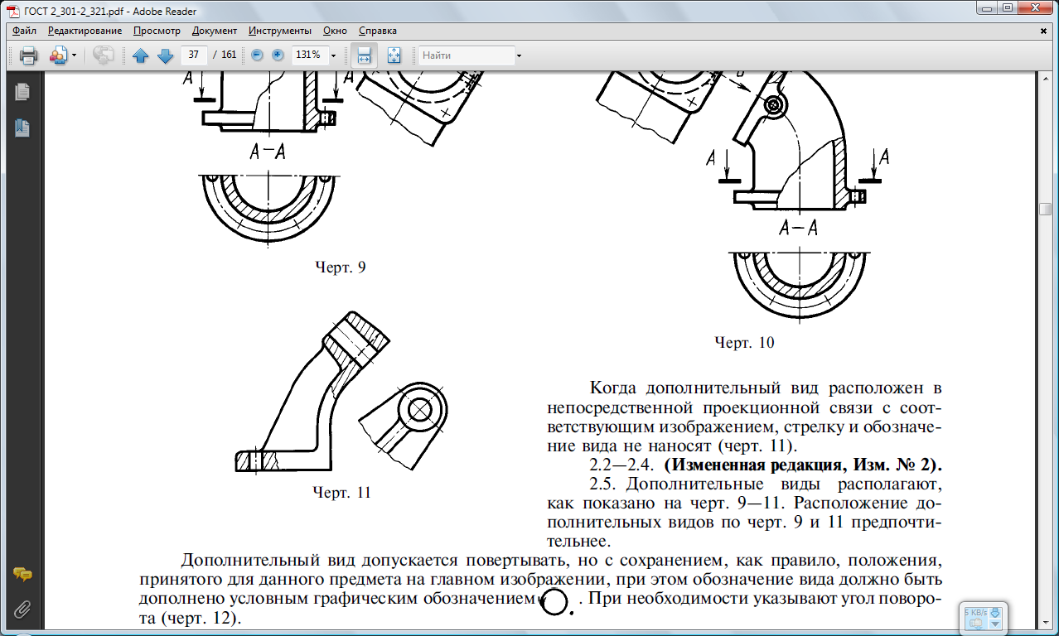
Task: Click the rotation symbol in the paragraph
Action: point(555,601)
